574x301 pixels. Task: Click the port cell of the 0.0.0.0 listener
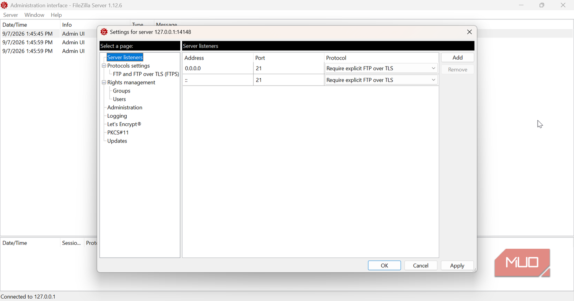[289, 69]
